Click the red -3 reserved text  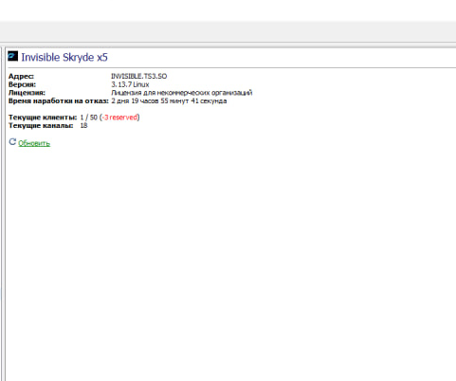click(x=119, y=118)
